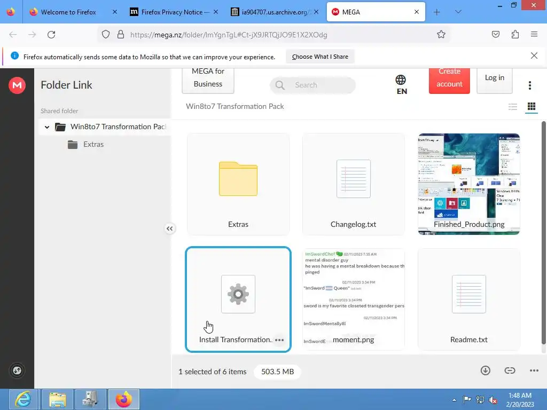Click the browser Back arrow

(13, 35)
